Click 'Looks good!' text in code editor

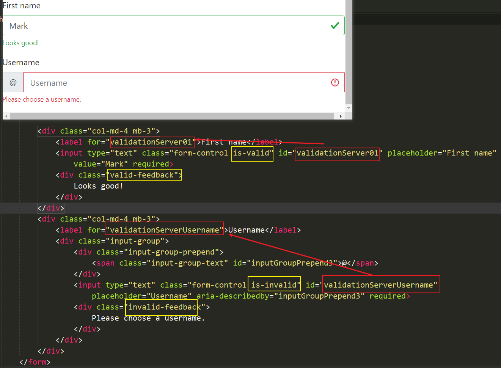[98, 186]
